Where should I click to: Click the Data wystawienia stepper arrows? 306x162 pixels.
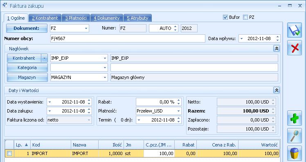click(89, 102)
